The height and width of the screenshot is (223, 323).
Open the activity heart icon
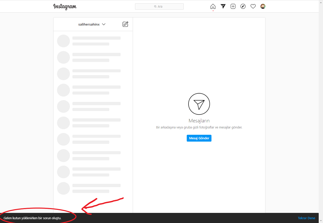coord(253,6)
